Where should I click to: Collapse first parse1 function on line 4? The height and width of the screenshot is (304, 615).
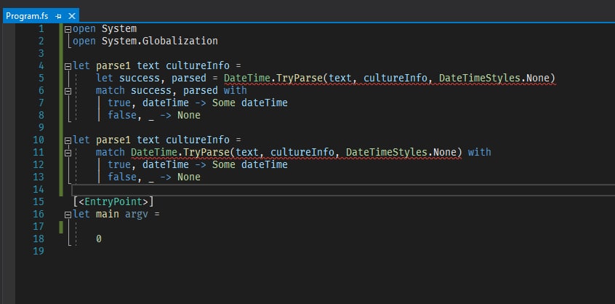pyautogui.click(x=68, y=66)
